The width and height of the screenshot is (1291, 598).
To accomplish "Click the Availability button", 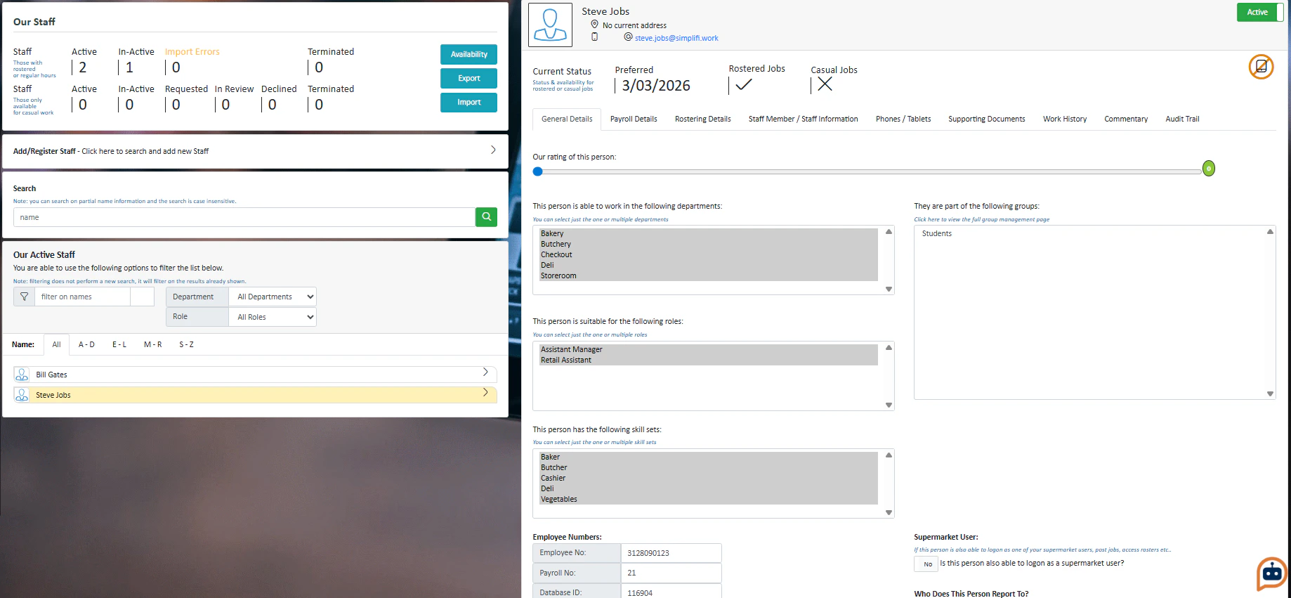I will 468,54.
